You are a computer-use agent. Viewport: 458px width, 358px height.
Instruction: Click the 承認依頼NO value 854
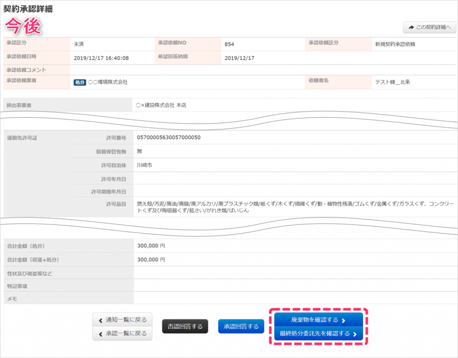point(229,44)
